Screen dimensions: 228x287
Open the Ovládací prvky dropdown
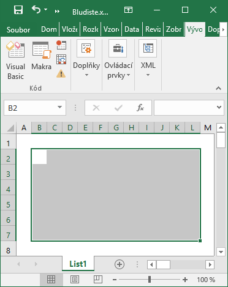(x=118, y=59)
